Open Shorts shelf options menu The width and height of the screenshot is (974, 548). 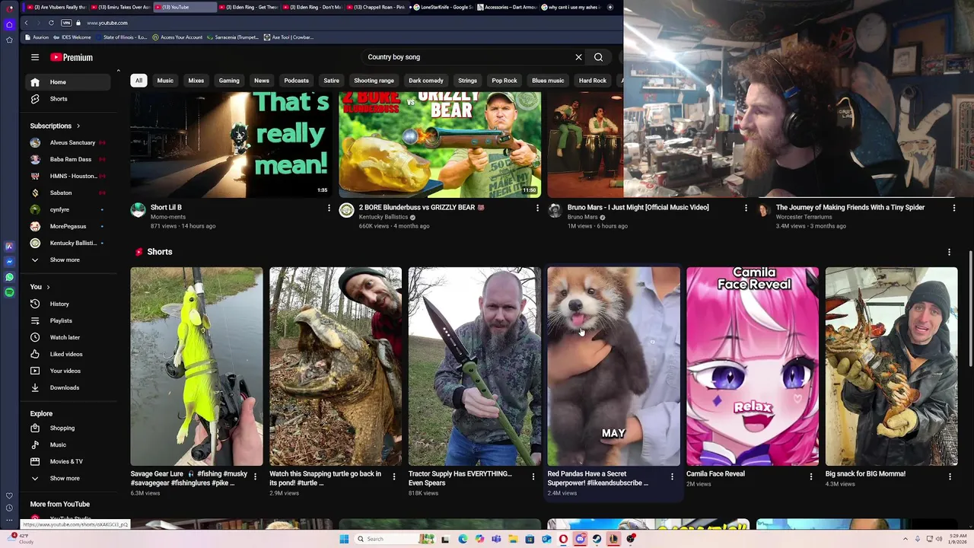point(949,252)
